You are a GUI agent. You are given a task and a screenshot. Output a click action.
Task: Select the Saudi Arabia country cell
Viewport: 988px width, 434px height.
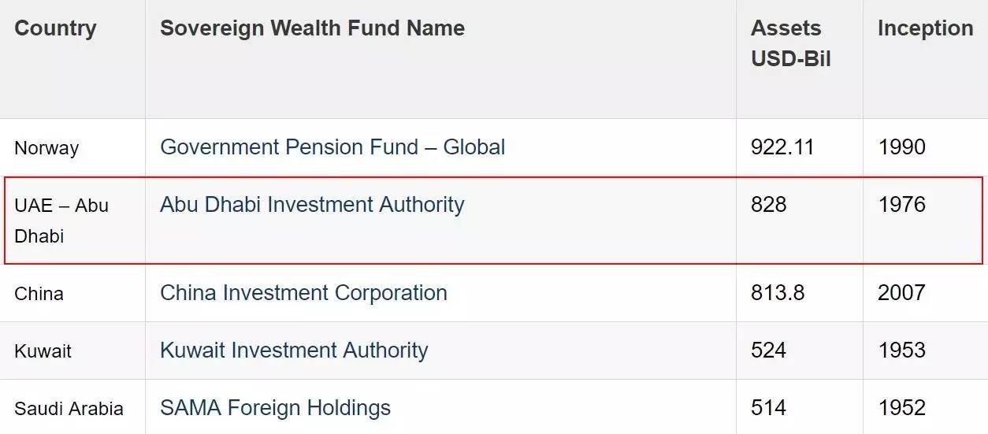click(x=69, y=409)
